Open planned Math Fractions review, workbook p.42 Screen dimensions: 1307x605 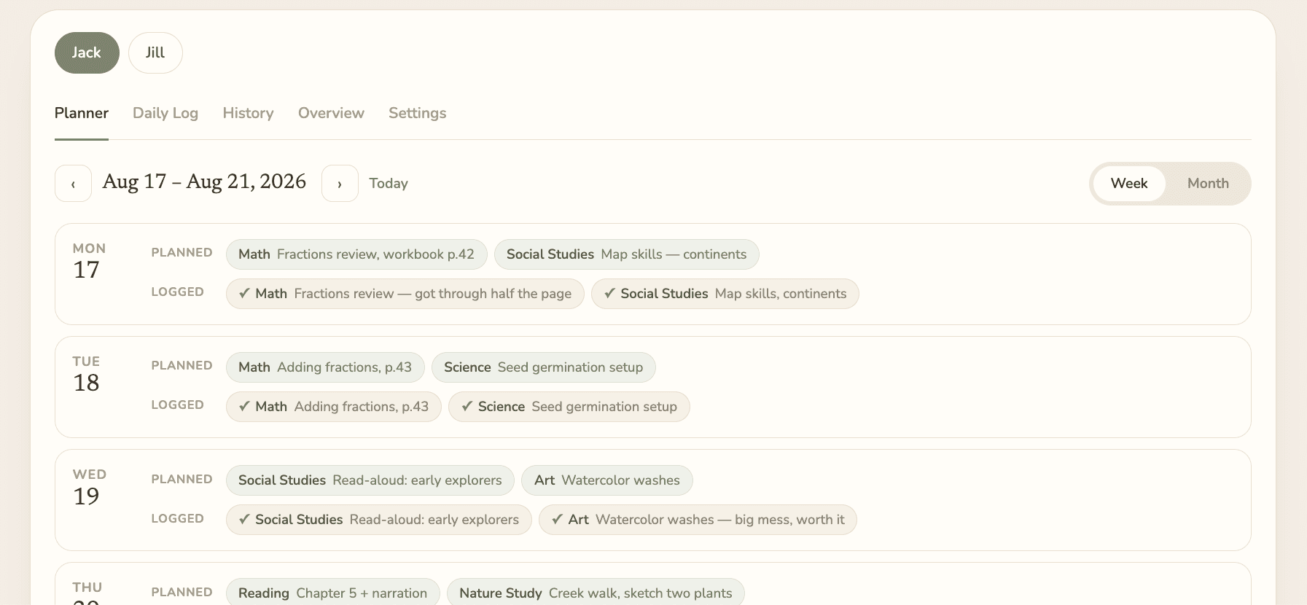click(x=356, y=254)
